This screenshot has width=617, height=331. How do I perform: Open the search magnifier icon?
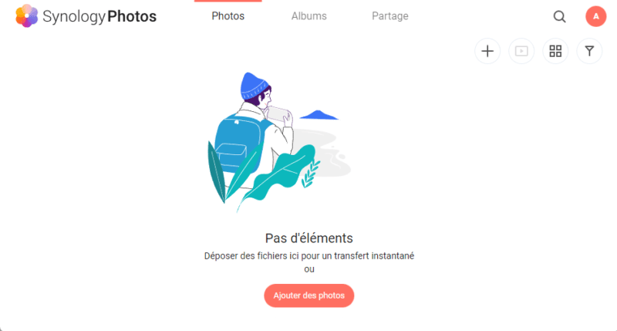tap(559, 16)
